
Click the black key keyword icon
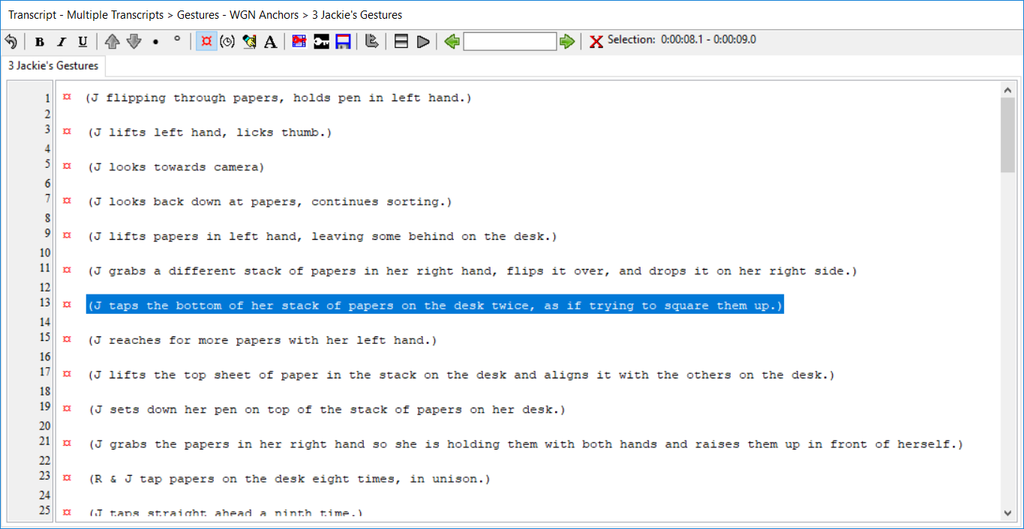click(321, 42)
